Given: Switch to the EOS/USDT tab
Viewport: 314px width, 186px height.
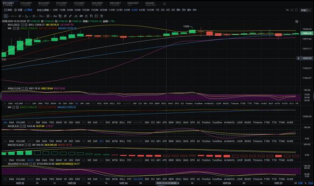Looking at the screenshot, I should click(97, 4).
